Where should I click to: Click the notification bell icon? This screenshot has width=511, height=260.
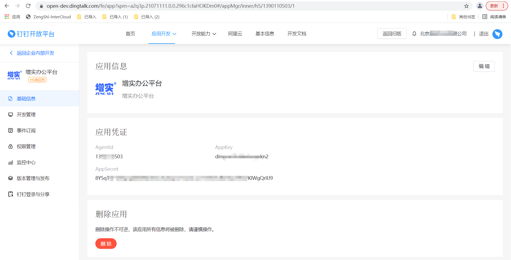click(414, 34)
